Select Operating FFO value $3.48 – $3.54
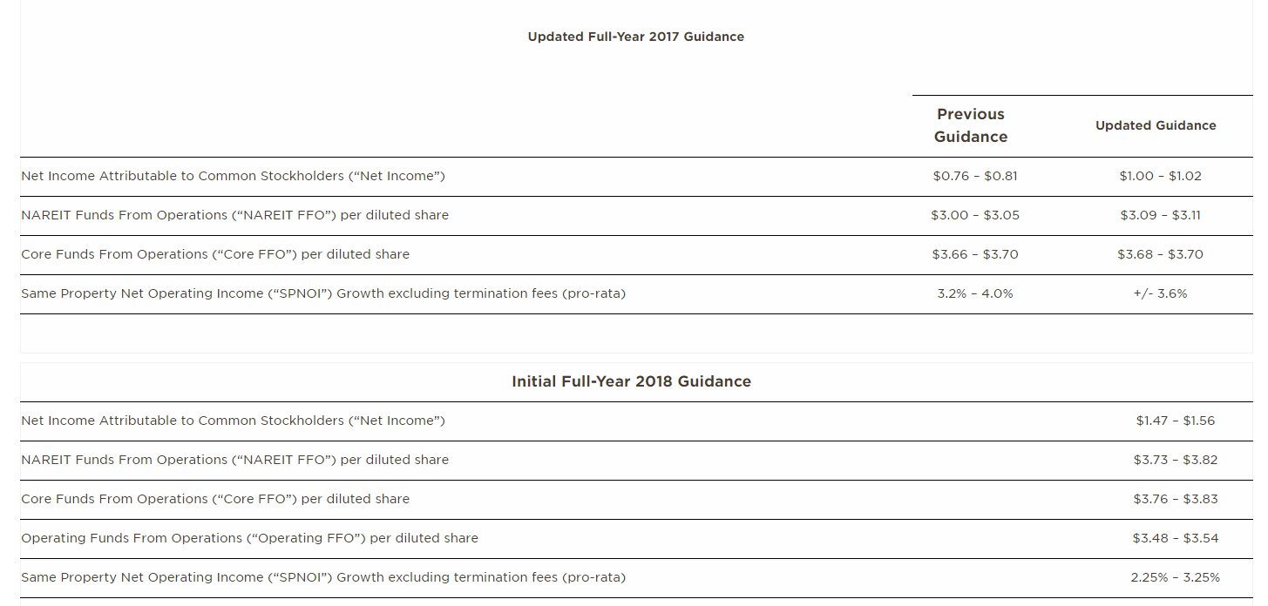The height and width of the screenshot is (606, 1268). 1175,538
